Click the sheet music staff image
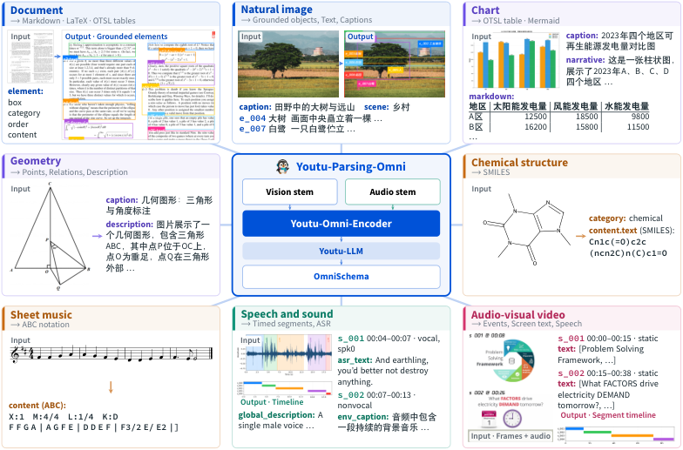Screen dimensions: 683x450 [112, 353]
